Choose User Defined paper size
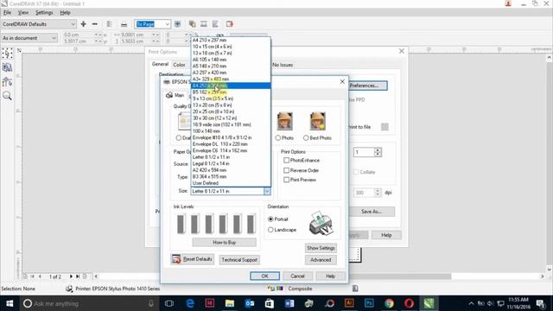553x311 pixels. point(231,183)
